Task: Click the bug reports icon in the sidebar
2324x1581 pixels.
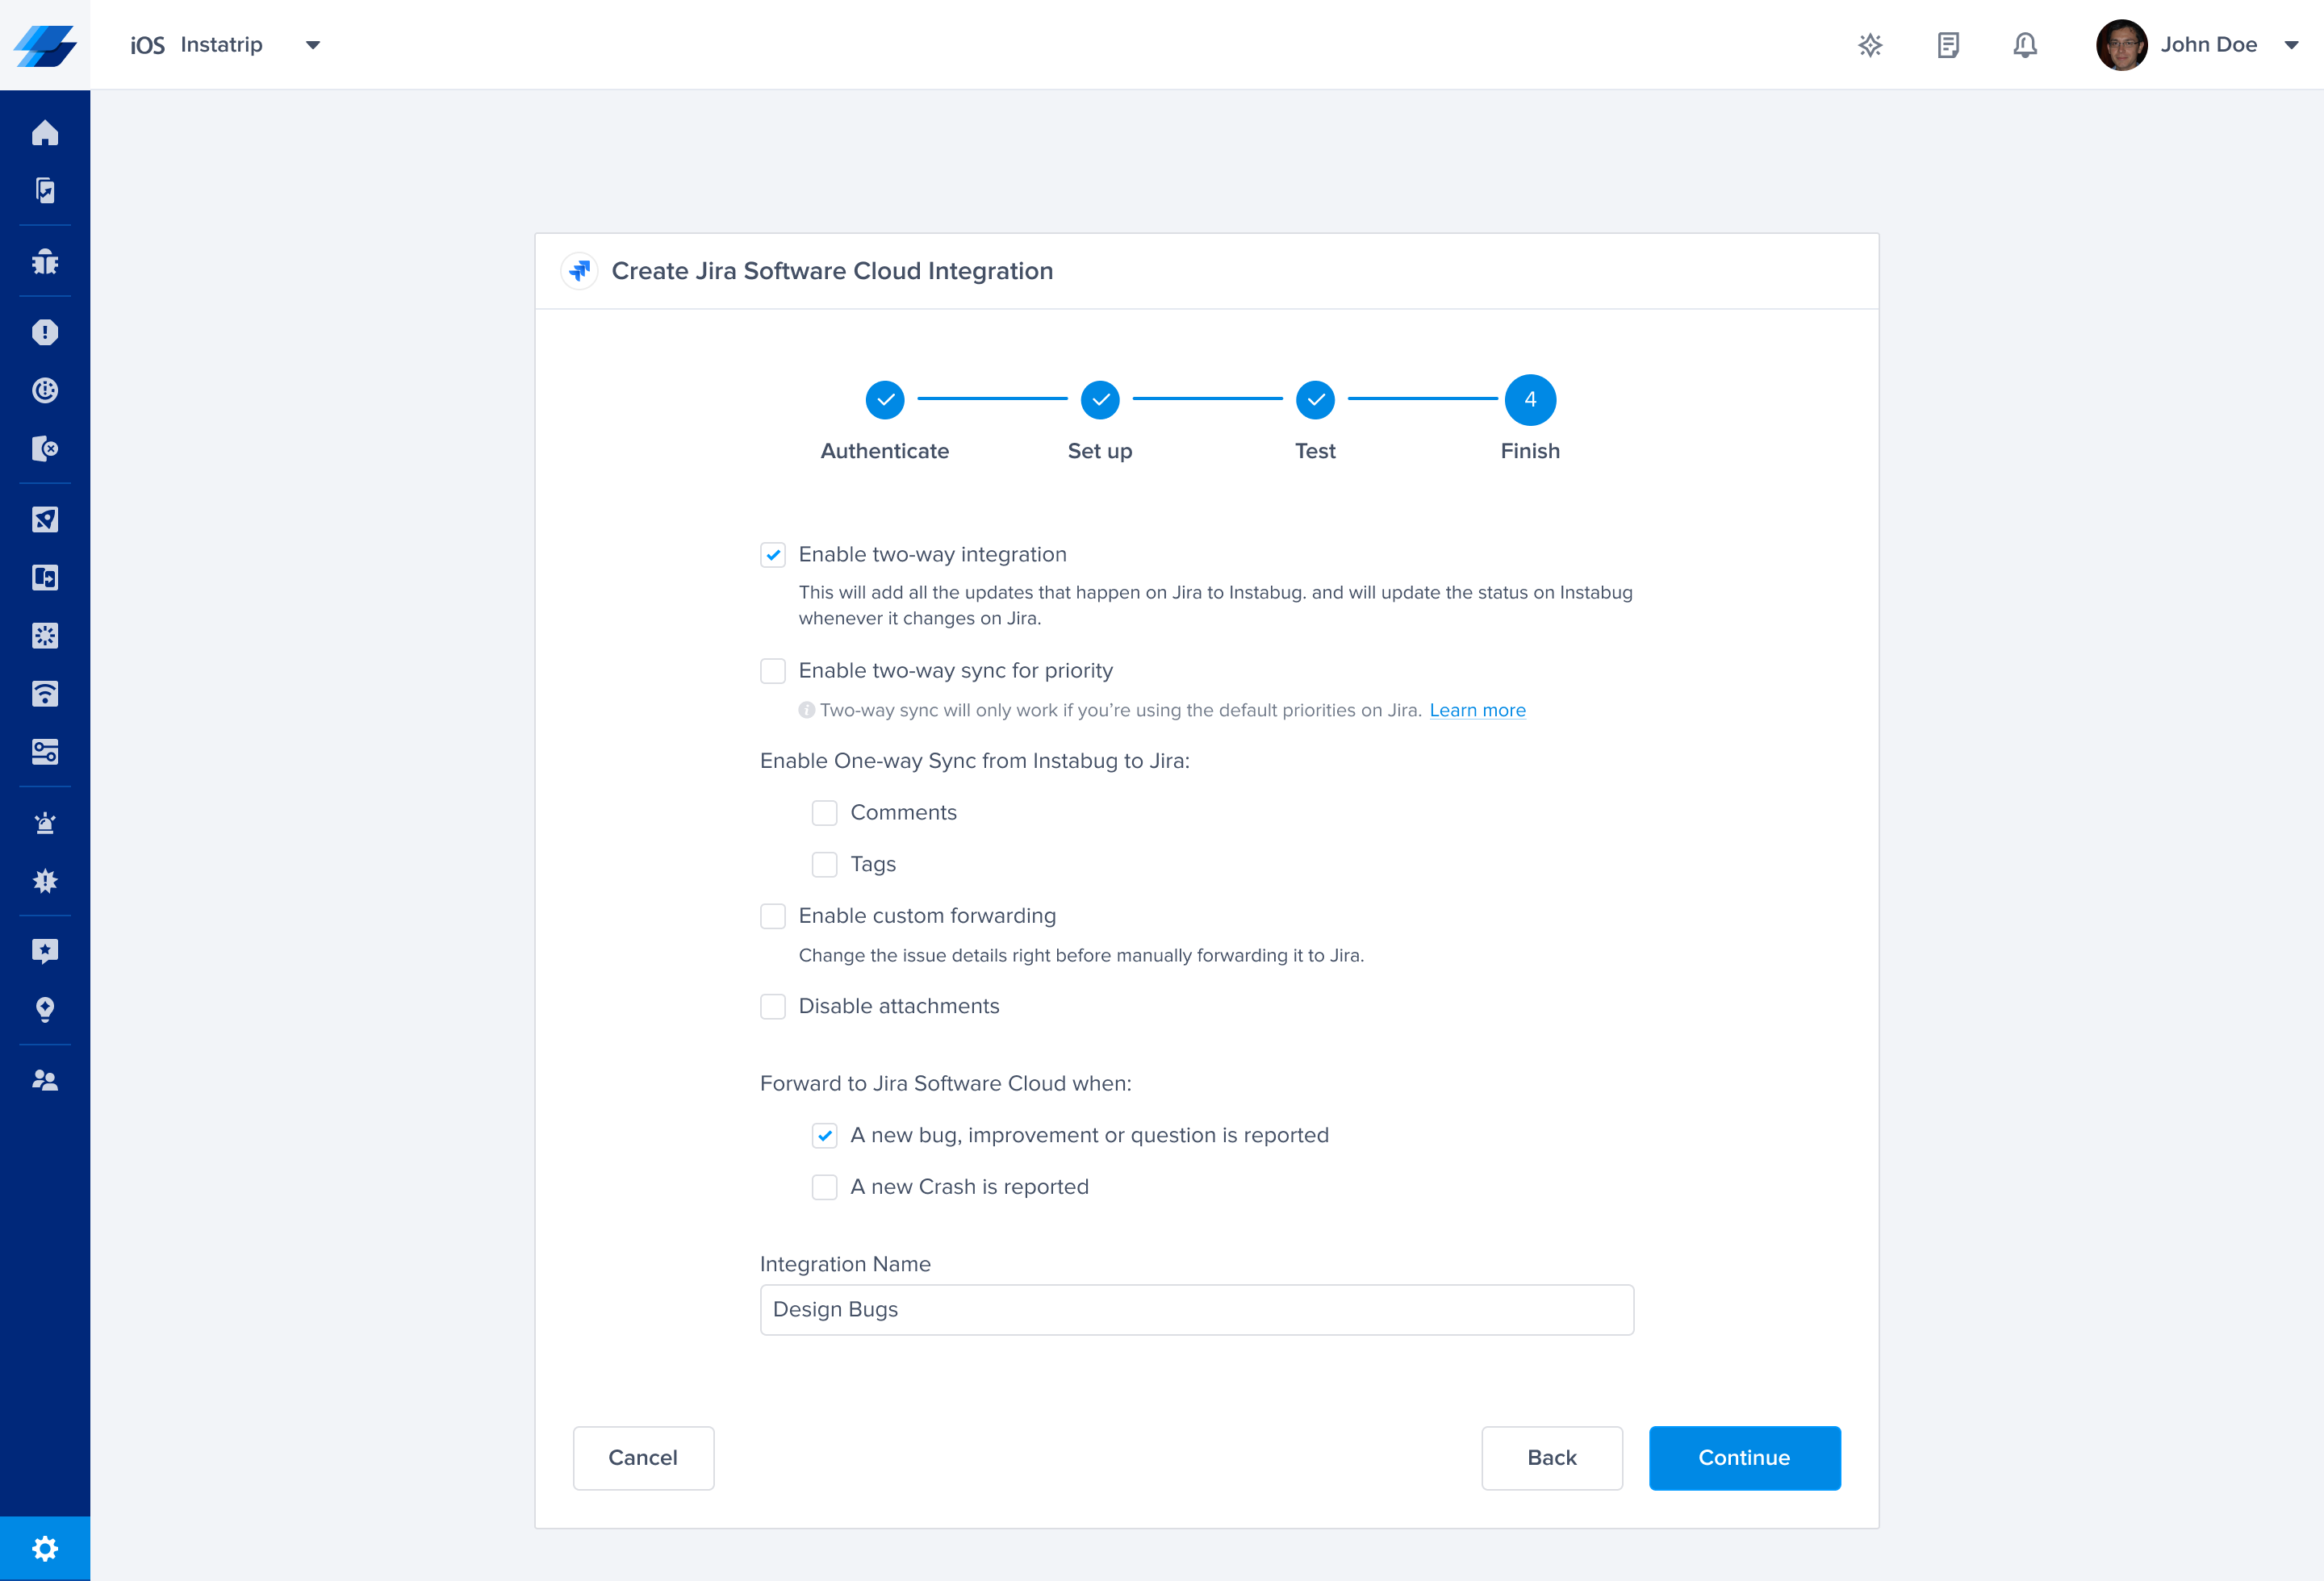Action: [x=45, y=262]
